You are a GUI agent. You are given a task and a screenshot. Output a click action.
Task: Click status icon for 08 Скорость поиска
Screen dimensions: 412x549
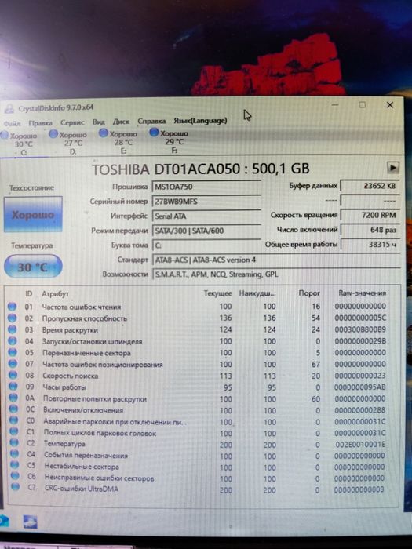13,376
